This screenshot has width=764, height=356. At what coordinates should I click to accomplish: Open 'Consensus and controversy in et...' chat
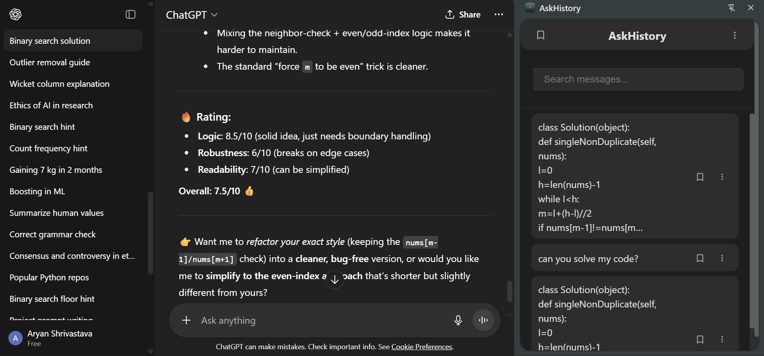point(73,256)
